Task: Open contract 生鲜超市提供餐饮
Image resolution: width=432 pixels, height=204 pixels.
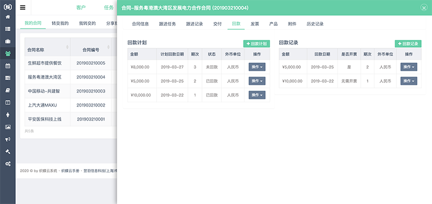Action: (x=45, y=63)
